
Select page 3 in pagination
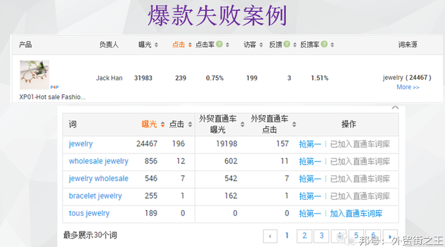point(322,236)
